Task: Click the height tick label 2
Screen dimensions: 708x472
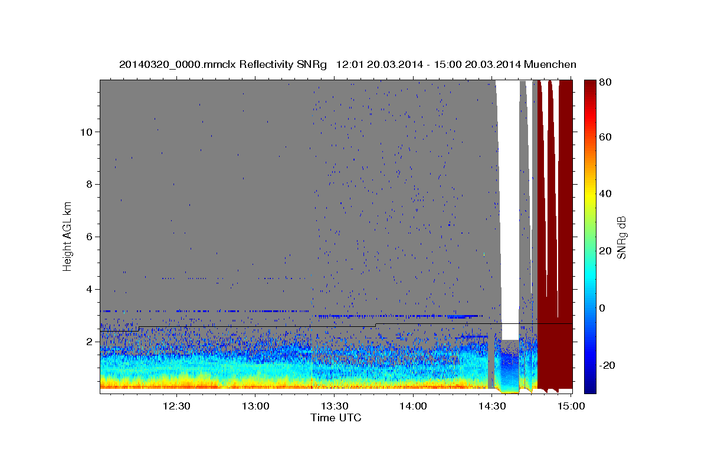Action: (x=90, y=342)
